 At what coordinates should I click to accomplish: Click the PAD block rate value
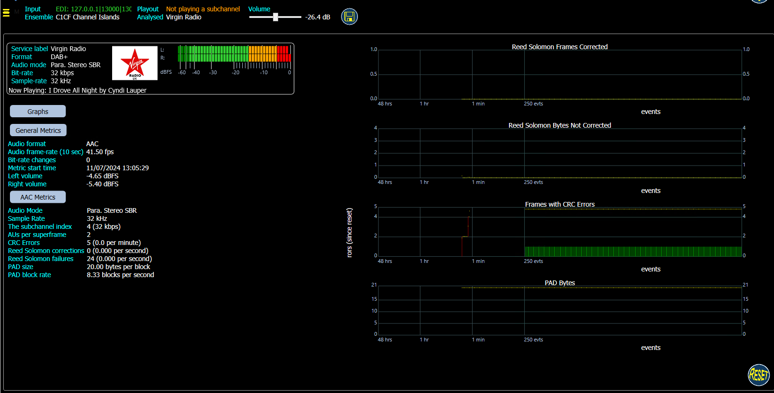tap(120, 275)
